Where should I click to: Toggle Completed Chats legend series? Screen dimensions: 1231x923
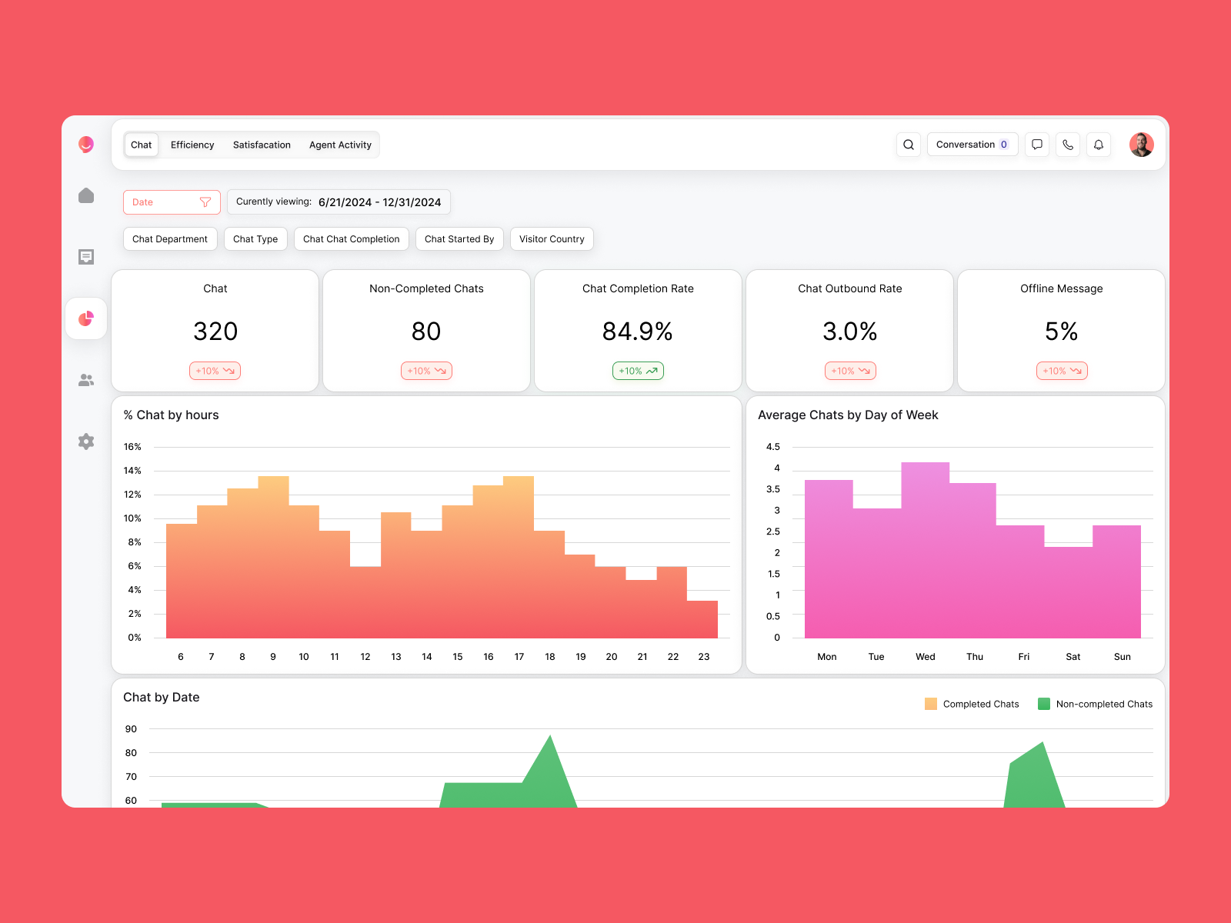972,704
